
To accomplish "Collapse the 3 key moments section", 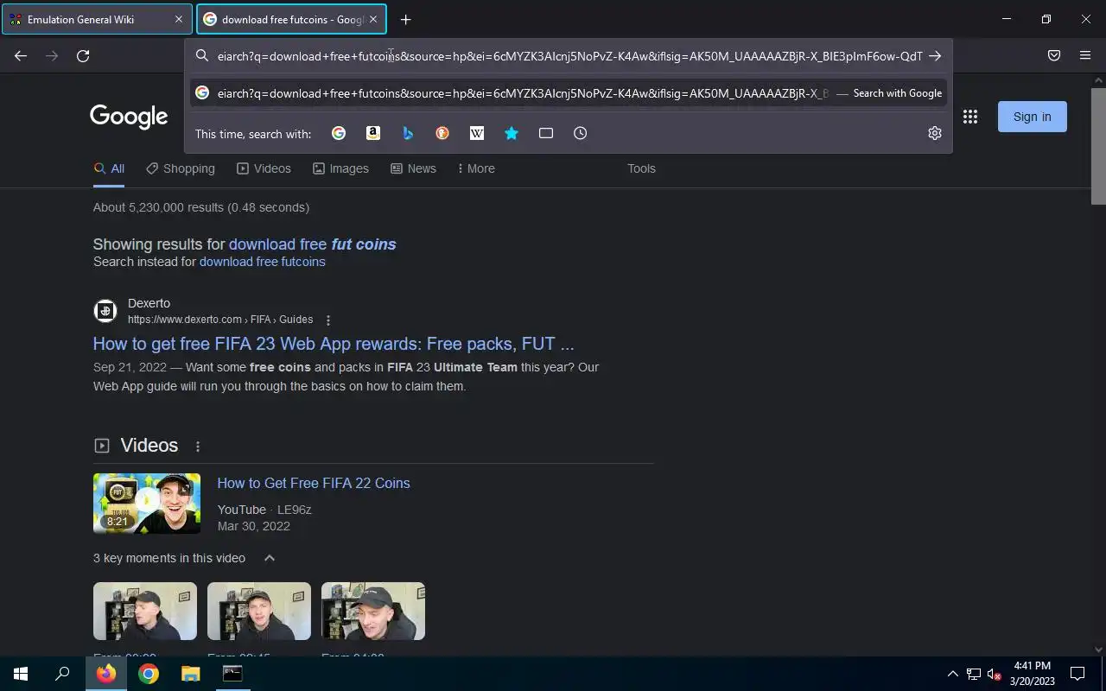I will pyautogui.click(x=270, y=558).
